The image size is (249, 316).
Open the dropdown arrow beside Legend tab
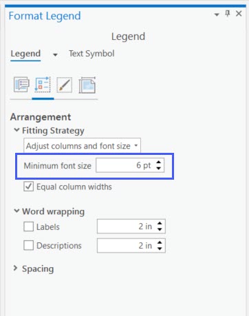click(x=55, y=54)
